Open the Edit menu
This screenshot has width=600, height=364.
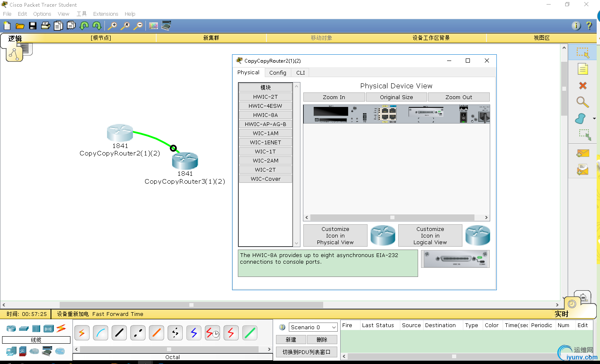coord(22,14)
